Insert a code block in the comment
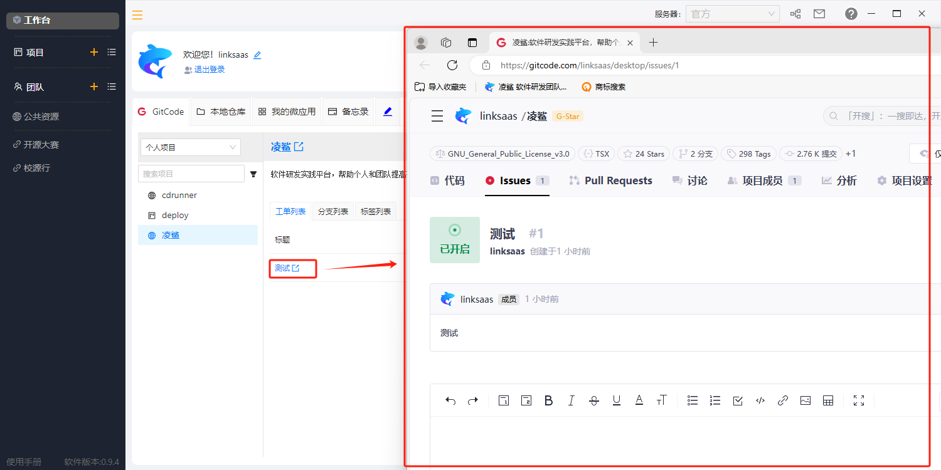The image size is (941, 470). (x=760, y=401)
